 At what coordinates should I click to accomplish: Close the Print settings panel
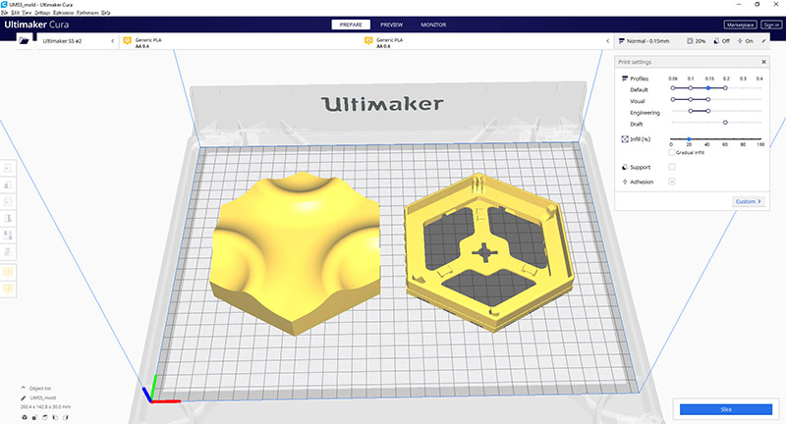(762, 63)
